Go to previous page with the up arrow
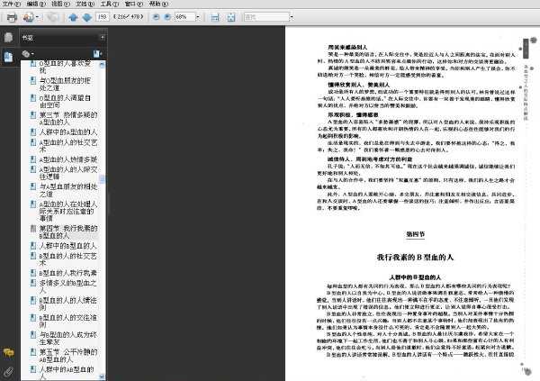This screenshot has width=540, height=381. point(73,17)
